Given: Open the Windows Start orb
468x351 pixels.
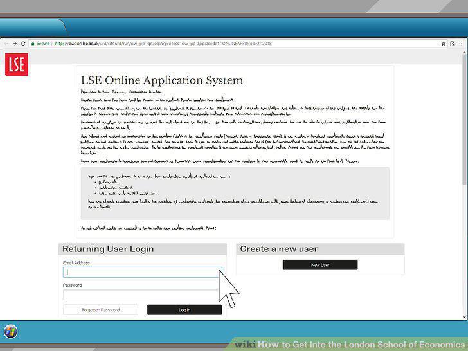Looking at the screenshot, I should pos(10,331).
